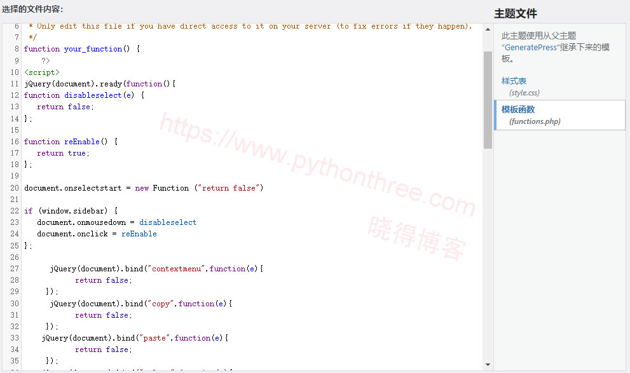The width and height of the screenshot is (630, 373).
Task: Click the jQuery(document).ready line 11
Action: (x=100, y=84)
